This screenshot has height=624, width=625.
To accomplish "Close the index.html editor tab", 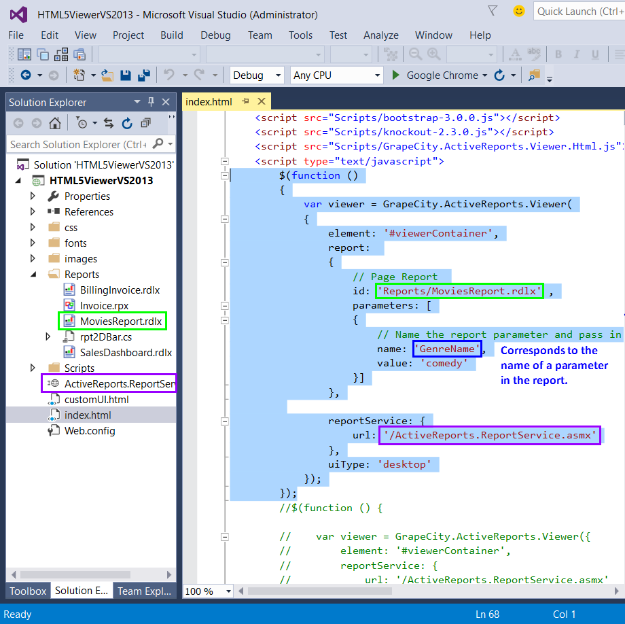I will pos(262,101).
